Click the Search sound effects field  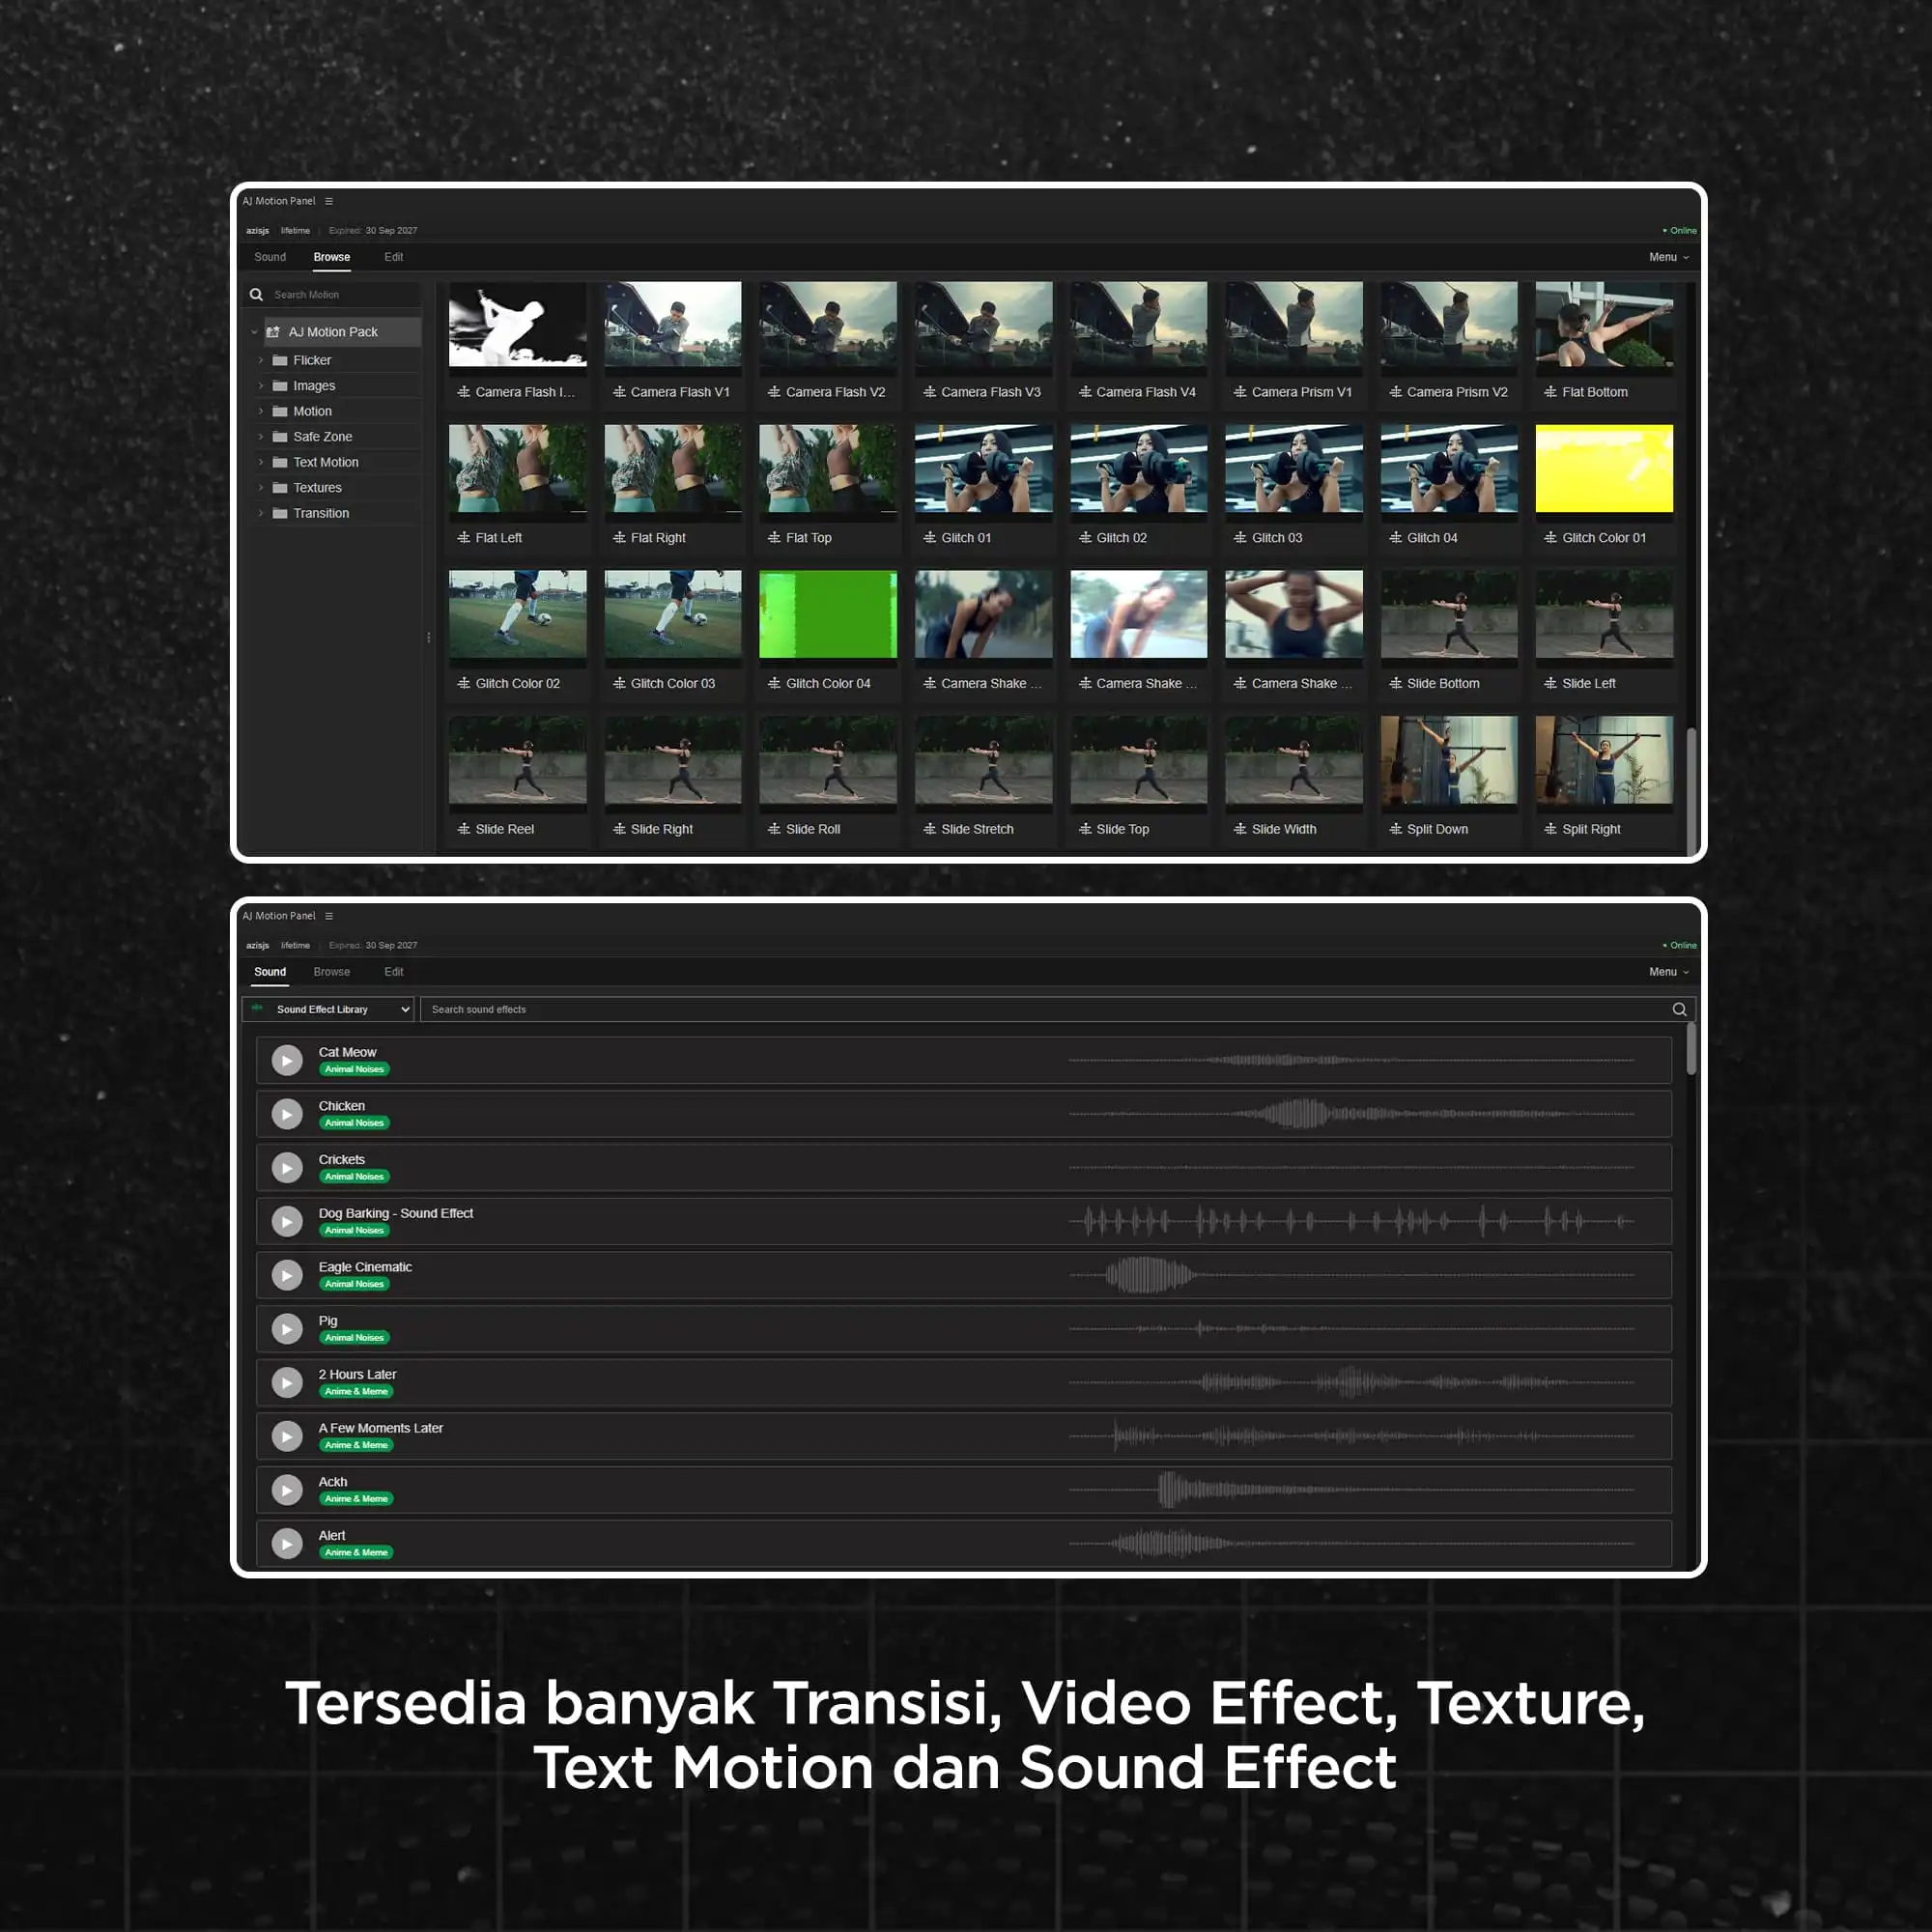(1044, 1009)
